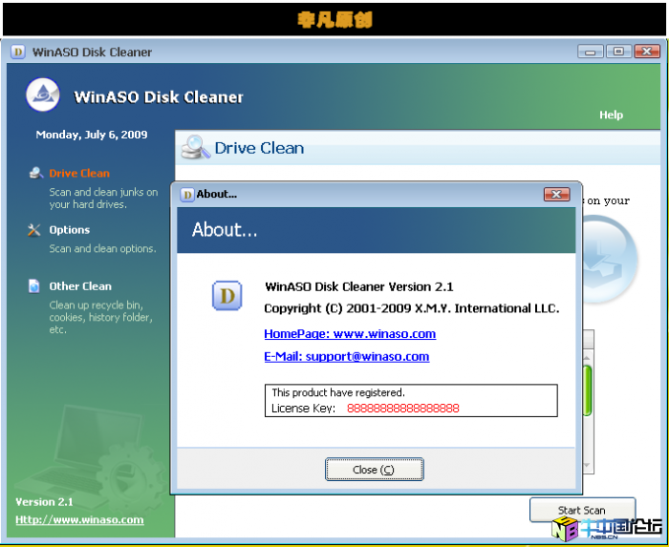Click the Drive Clean panel heading text
669x547 pixels.
[x=259, y=148]
